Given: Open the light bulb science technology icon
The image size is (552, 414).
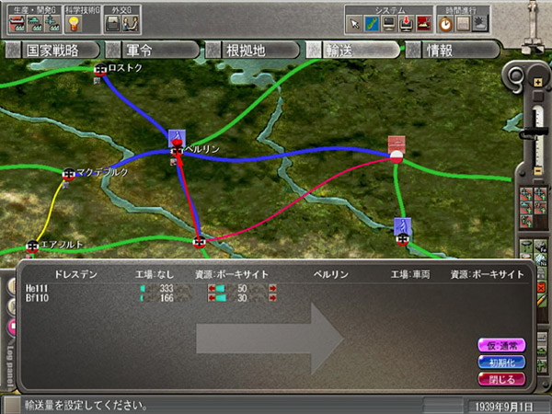Looking at the screenshot, I should (x=74, y=24).
